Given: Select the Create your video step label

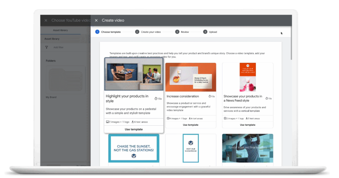Looking at the screenshot, I should (x=151, y=32).
